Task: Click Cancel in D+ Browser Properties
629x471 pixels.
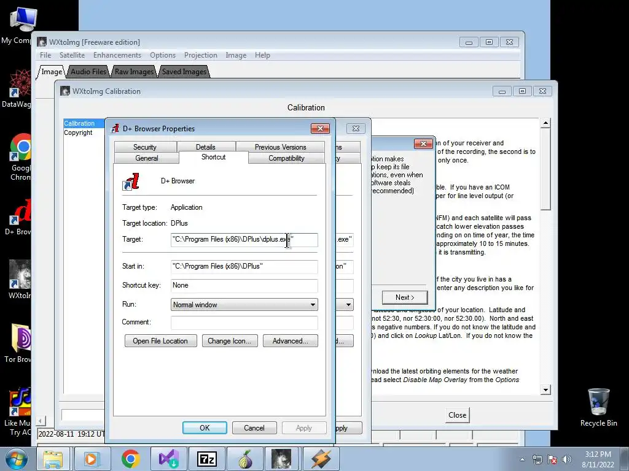Action: click(254, 427)
